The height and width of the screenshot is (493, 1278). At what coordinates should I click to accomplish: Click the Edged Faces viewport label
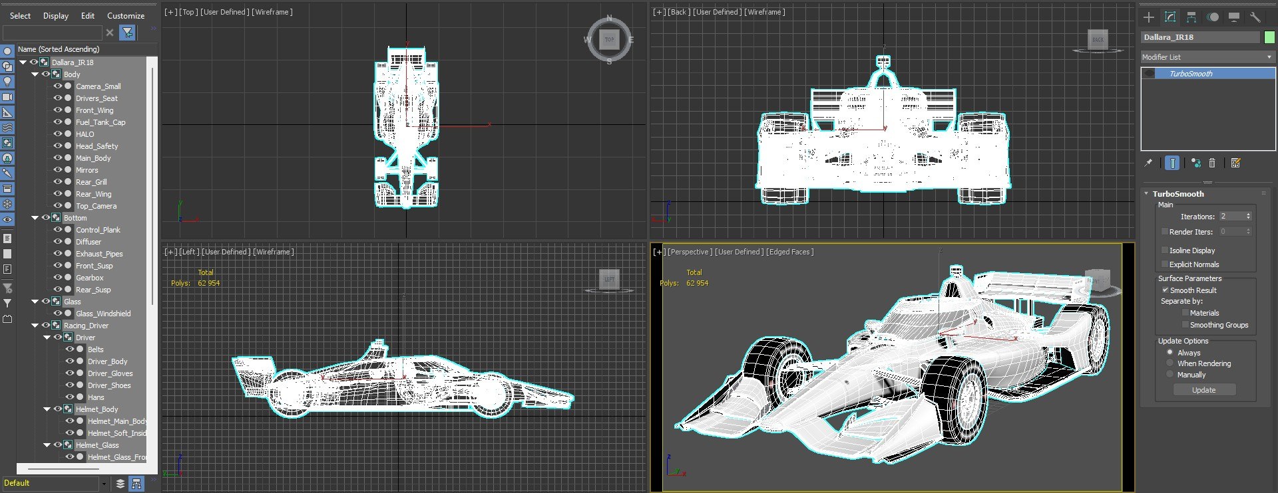[x=789, y=252]
